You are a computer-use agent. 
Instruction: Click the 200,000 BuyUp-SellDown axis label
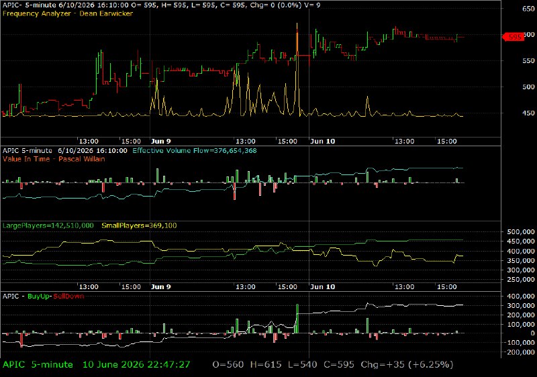521,315
